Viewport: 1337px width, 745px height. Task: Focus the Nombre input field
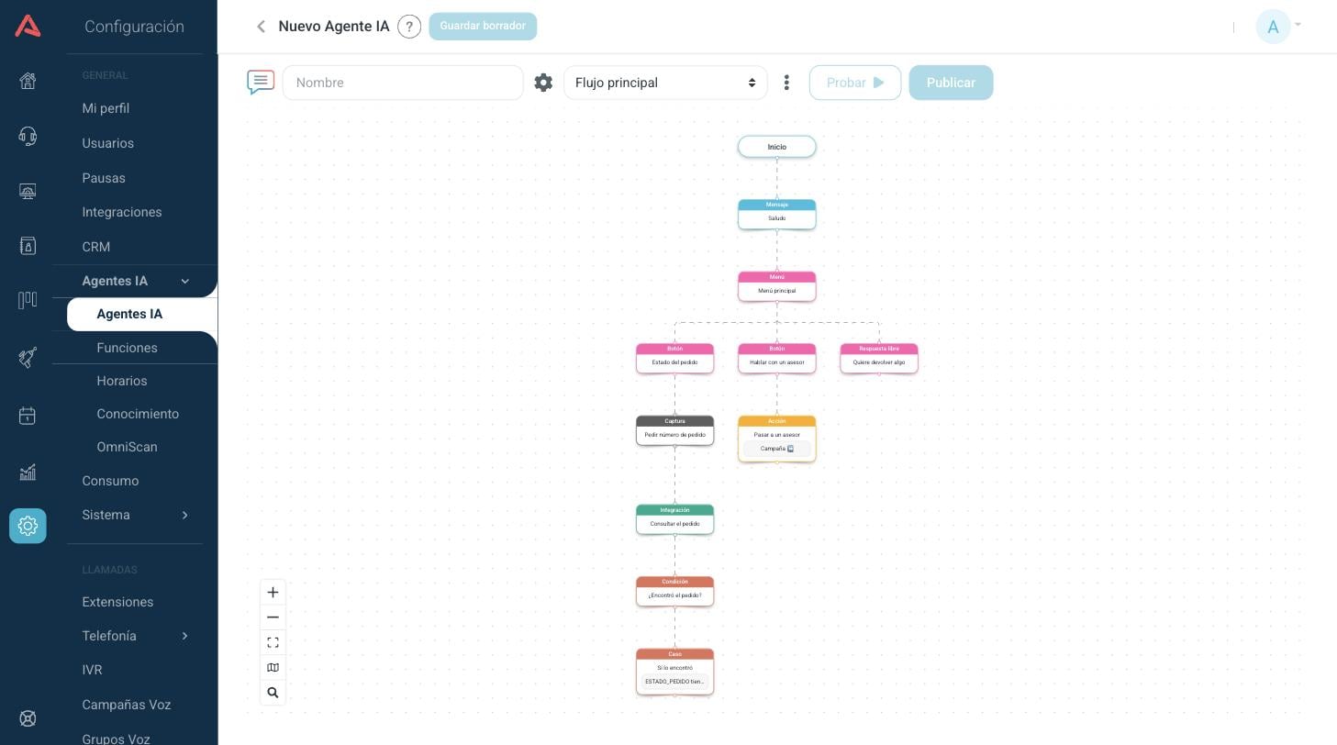click(x=403, y=83)
